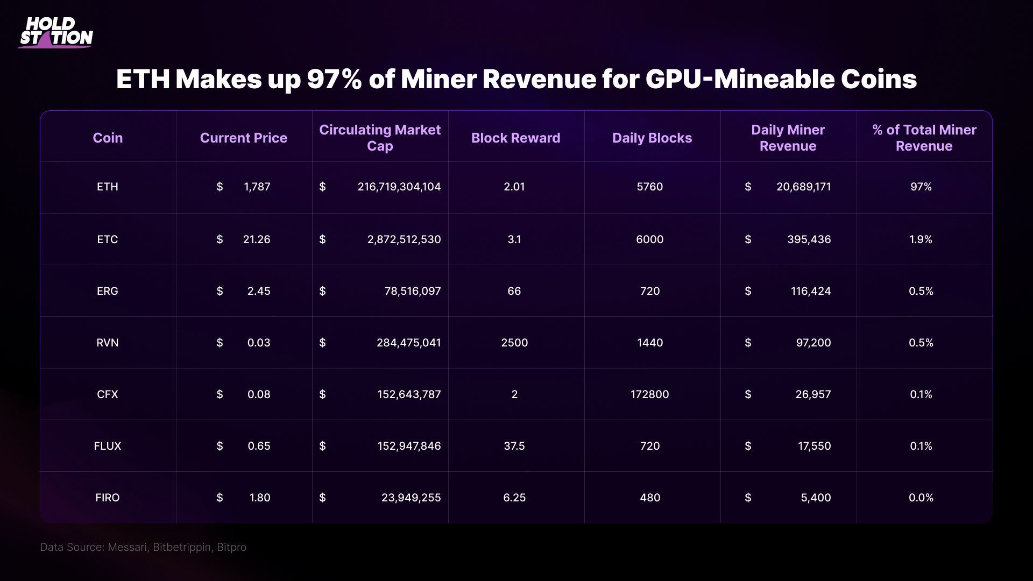1033x581 pixels.
Task: Click ERG price value 2.45
Action: pos(259,291)
